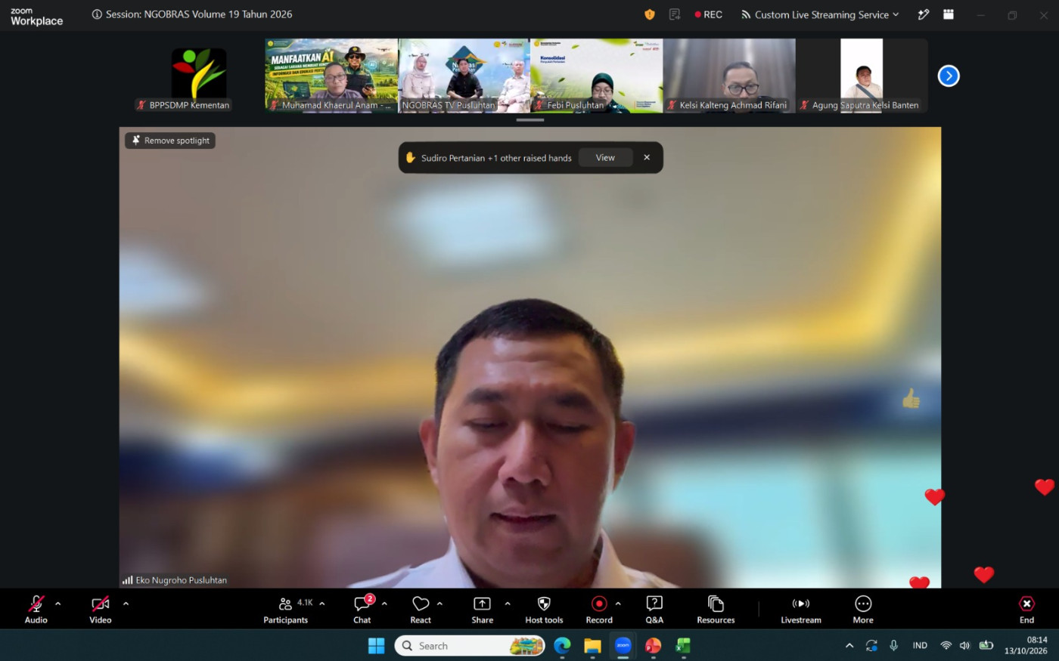Expand the Record options caret
Screen dimensions: 1059x661
coord(618,604)
